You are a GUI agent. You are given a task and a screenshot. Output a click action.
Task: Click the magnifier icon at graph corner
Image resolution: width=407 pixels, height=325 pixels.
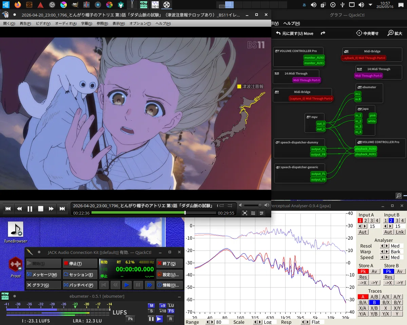pos(399,196)
